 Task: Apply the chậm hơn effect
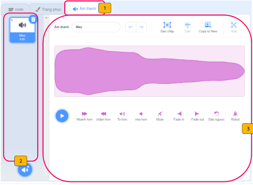(103, 116)
